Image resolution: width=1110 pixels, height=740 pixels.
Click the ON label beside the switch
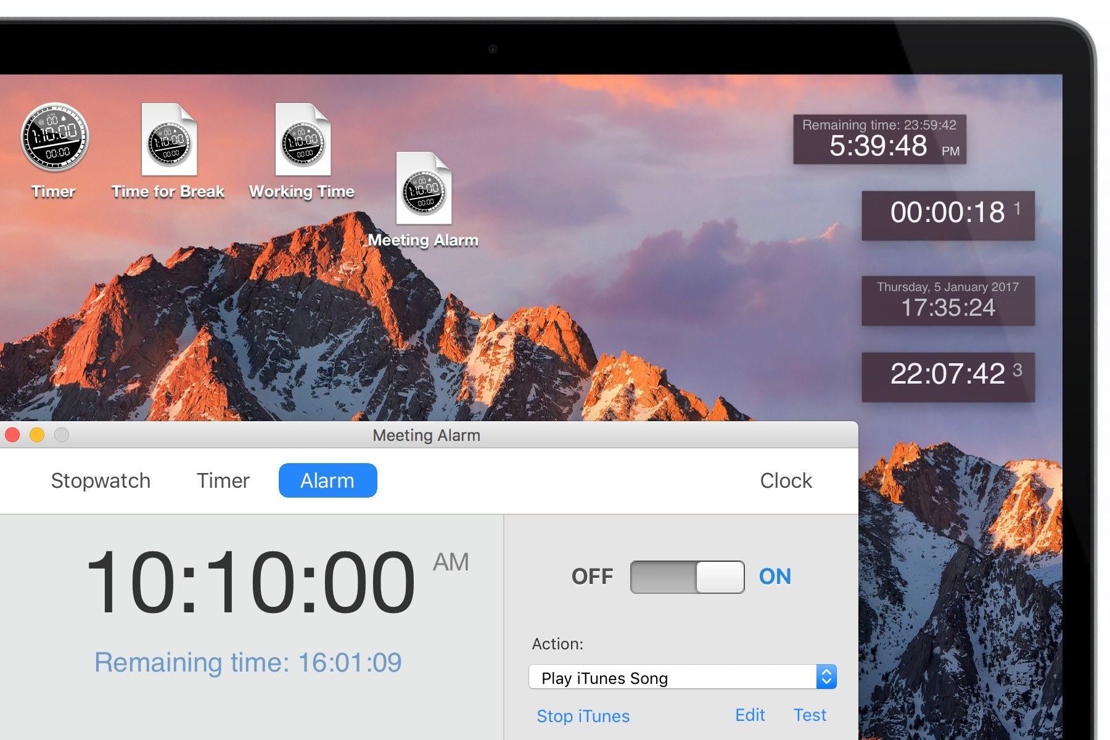click(775, 577)
